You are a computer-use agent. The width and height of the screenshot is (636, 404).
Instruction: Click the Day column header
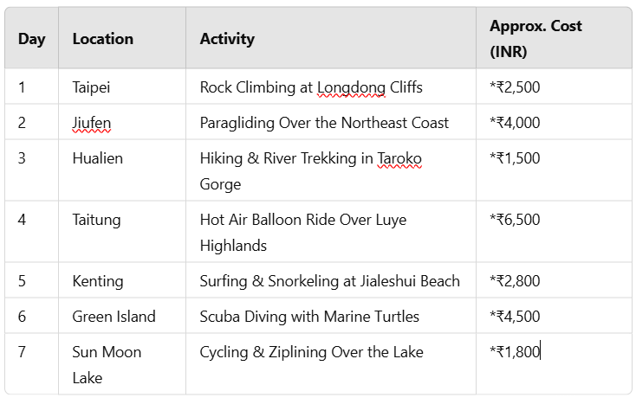32,39
